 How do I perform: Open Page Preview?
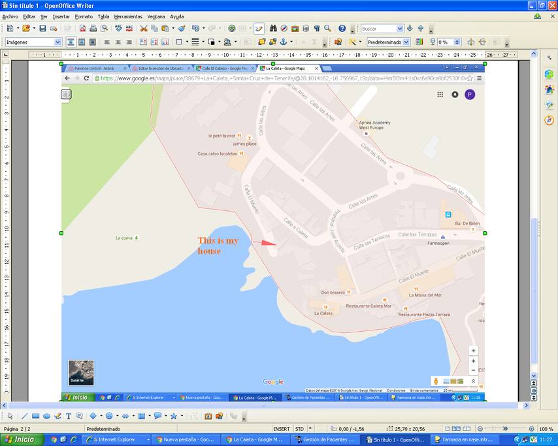click(104, 29)
